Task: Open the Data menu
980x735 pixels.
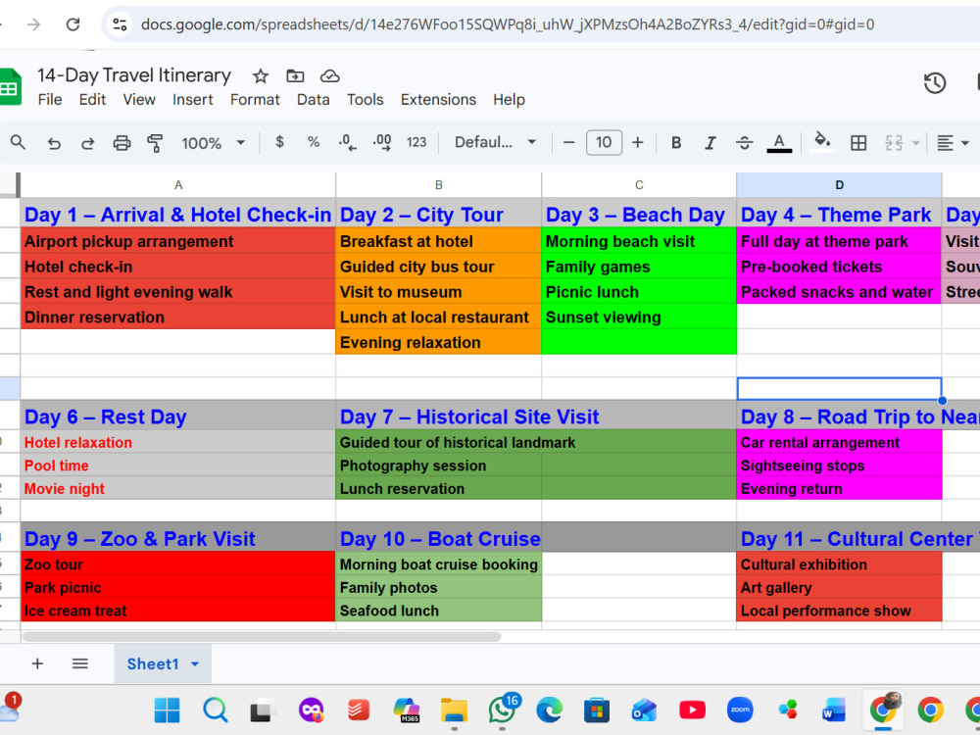Action: (314, 100)
